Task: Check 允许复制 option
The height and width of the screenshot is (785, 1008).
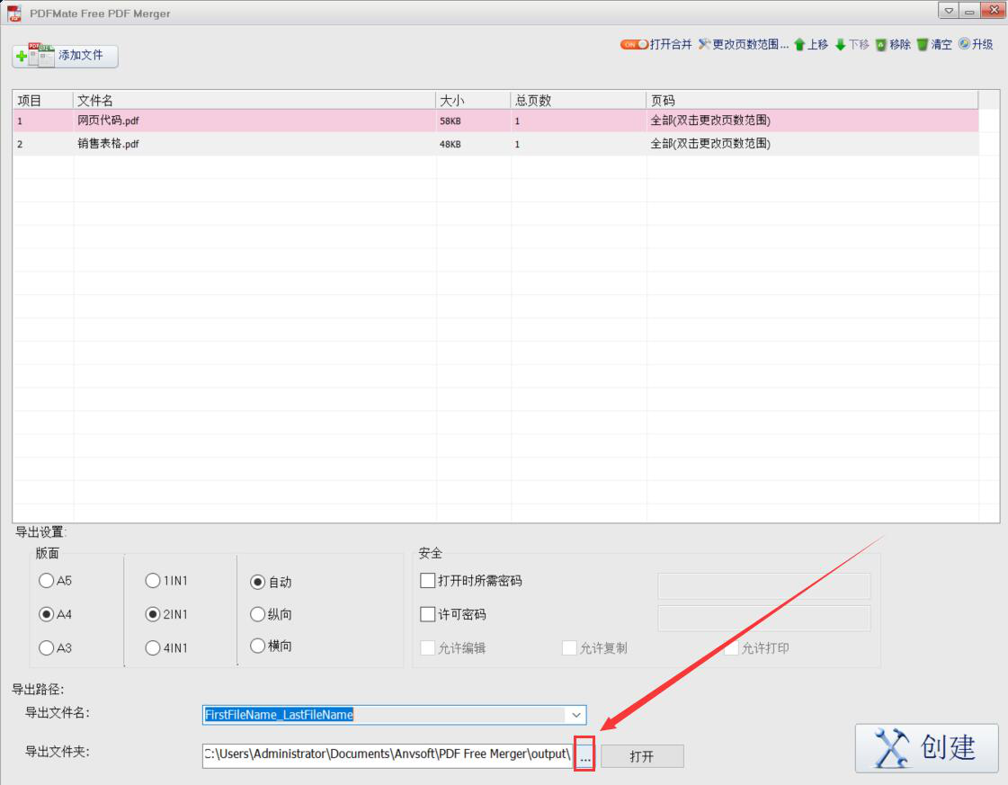Action: [x=569, y=648]
